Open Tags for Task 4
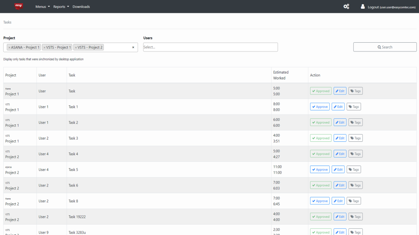 (355, 154)
